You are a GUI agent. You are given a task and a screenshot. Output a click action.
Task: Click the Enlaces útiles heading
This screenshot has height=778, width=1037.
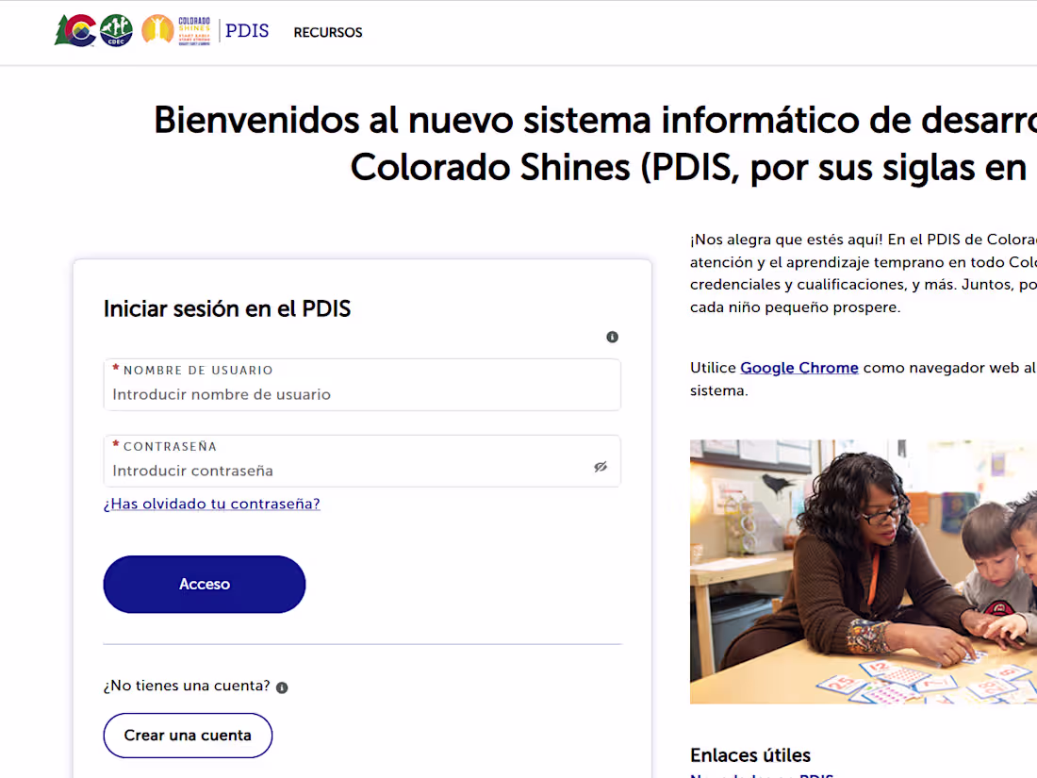tap(750, 754)
